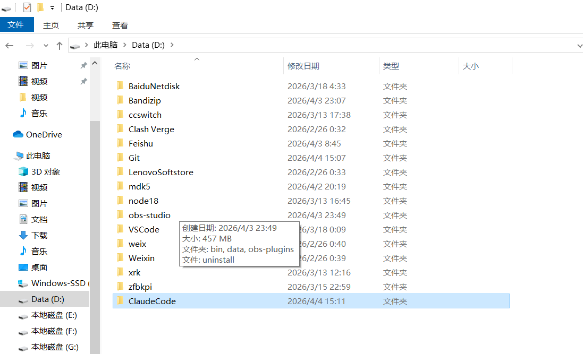
Task: Sort by the 修改日期 column header
Action: 303,66
